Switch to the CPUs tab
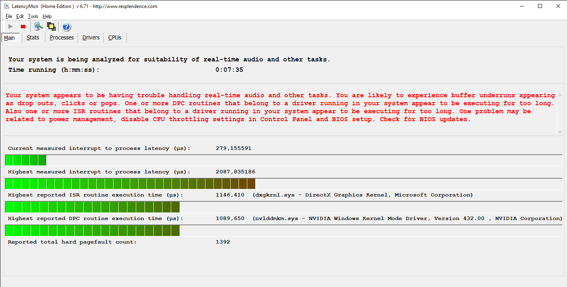The height and width of the screenshot is (287, 567). point(115,37)
